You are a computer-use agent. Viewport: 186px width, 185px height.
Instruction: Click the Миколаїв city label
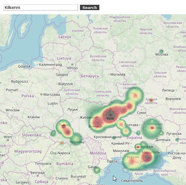[x=121, y=151]
